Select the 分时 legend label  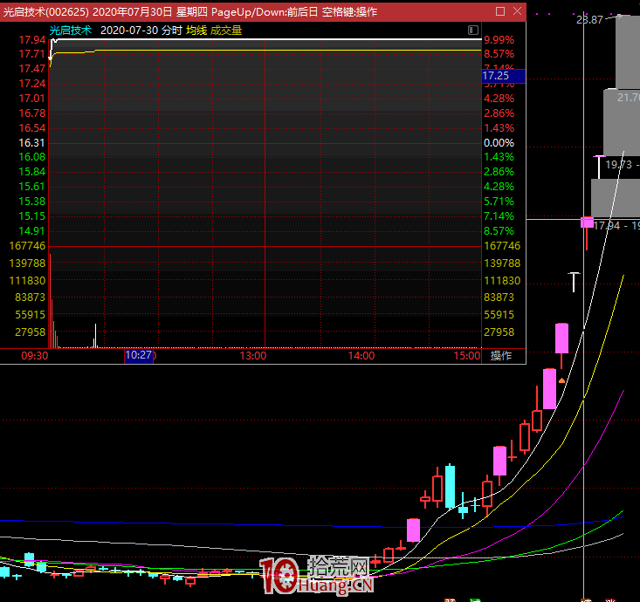click(171, 30)
